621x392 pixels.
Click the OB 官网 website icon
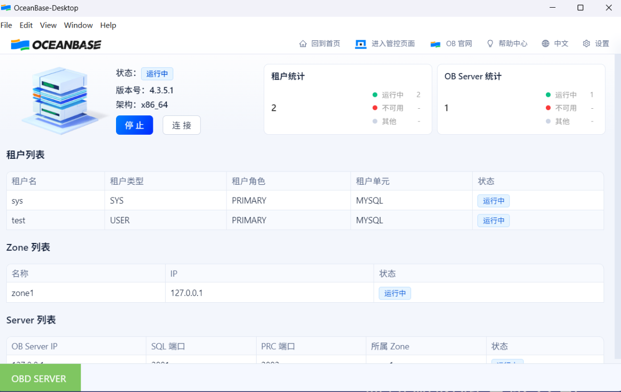435,44
